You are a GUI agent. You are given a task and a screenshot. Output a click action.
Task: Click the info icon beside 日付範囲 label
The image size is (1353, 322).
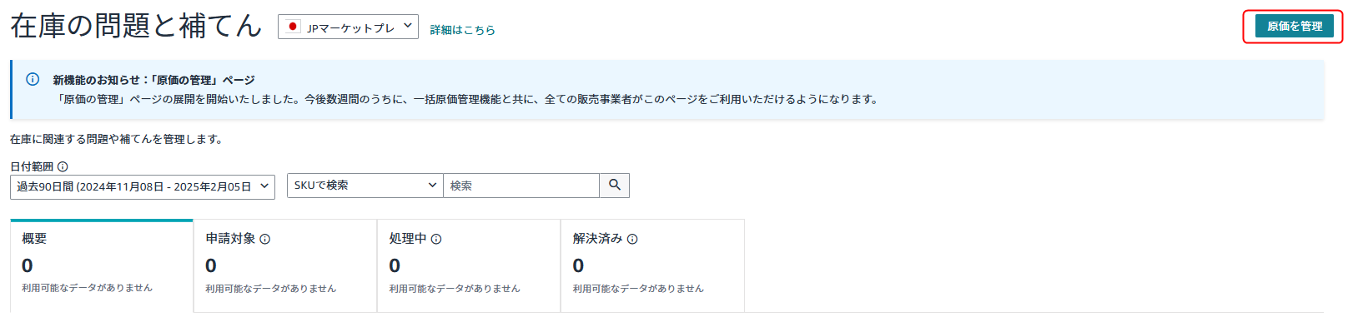pyautogui.click(x=63, y=166)
